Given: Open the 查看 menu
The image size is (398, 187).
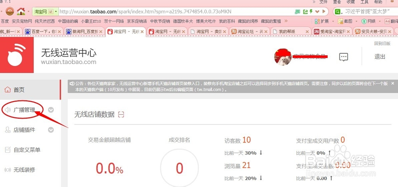Looking at the screenshot, I should tap(337, 2).
